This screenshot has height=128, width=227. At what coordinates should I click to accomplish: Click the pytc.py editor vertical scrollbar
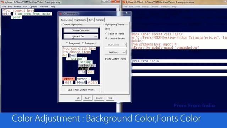pyautogui.click(x=118, y=60)
